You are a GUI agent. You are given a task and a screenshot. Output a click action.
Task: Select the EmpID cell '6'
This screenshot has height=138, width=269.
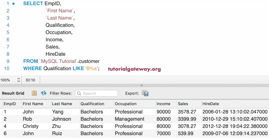(x=5, y=133)
